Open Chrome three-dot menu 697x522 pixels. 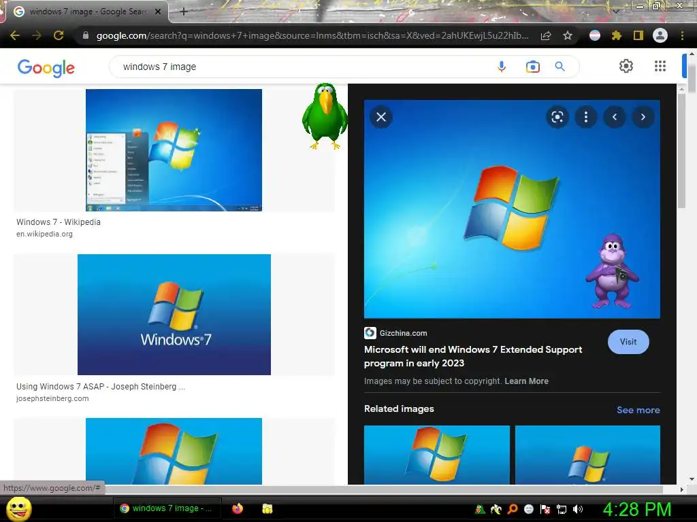[x=682, y=35]
